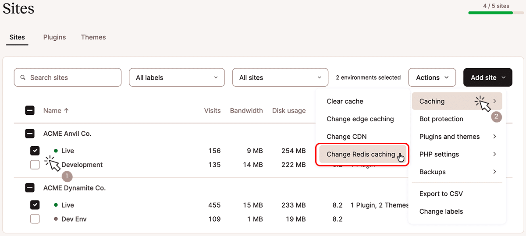
Task: Click the Disk usage column header
Action: [x=289, y=111]
